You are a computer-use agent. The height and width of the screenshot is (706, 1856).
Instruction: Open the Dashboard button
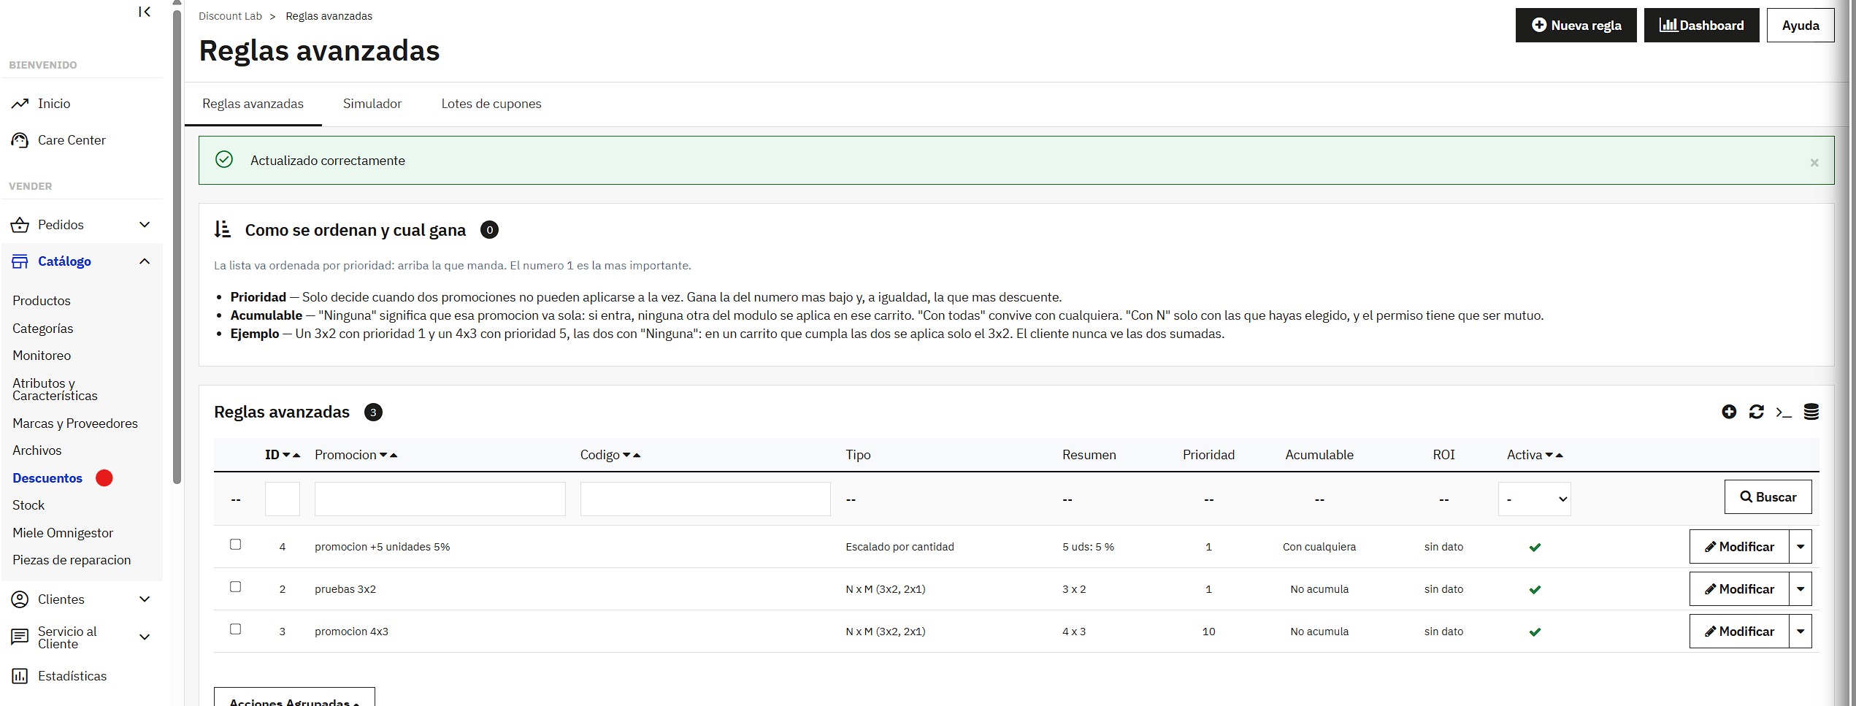[x=1701, y=26]
